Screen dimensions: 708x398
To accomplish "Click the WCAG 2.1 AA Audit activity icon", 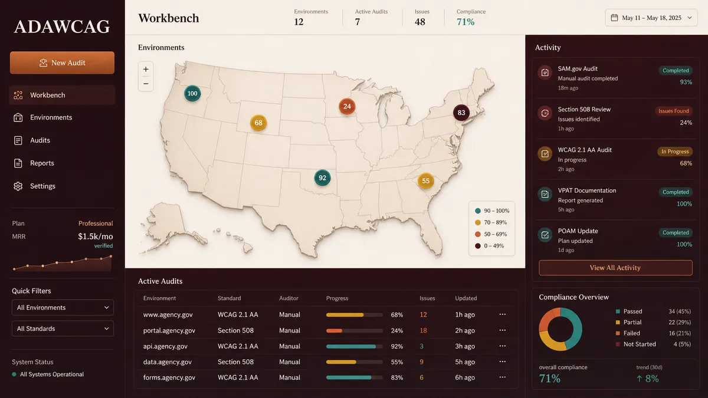I will 545,154.
